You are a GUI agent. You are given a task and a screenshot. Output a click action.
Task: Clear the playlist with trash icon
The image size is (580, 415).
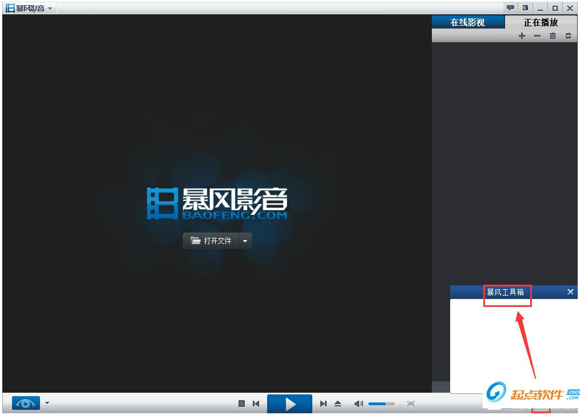click(553, 36)
